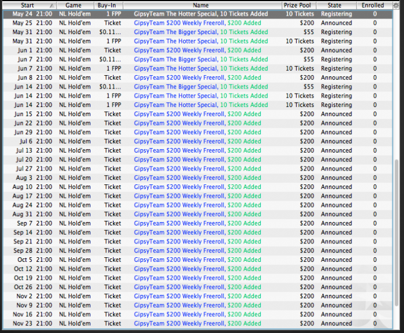Select the Jul 6 Weekly Freeroll row
Viewport: 404px width, 333px height.
click(x=197, y=142)
